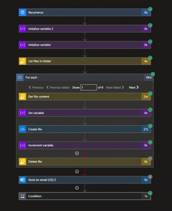
Task: Click the Condition step icon
Action: point(22,196)
